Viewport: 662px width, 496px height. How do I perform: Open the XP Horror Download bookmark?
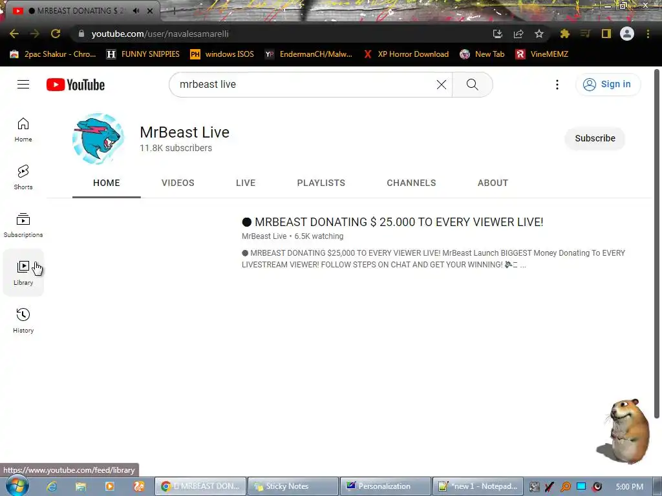click(406, 54)
